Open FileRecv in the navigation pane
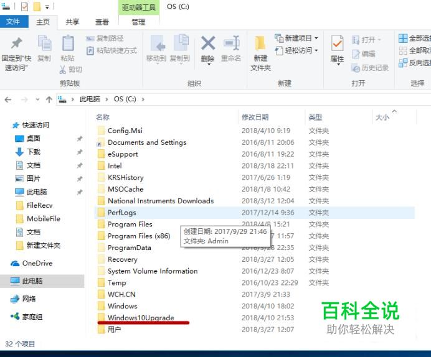Viewport: 431px width, 357px height. 34,205
